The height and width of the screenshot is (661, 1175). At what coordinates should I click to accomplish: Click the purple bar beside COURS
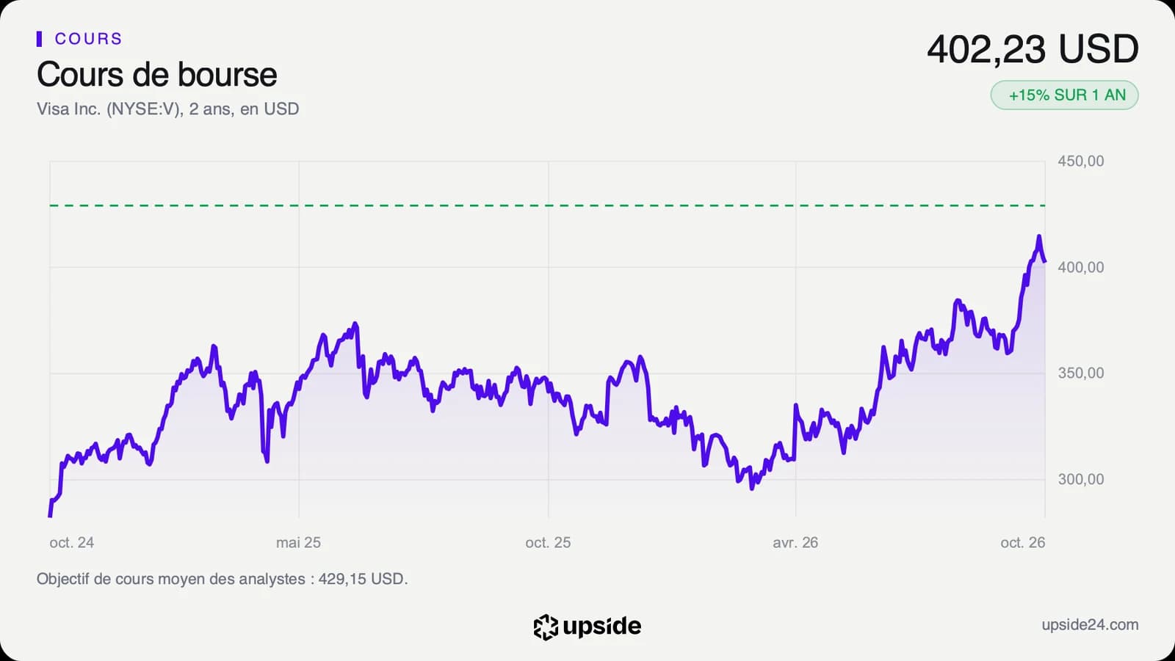[39, 39]
